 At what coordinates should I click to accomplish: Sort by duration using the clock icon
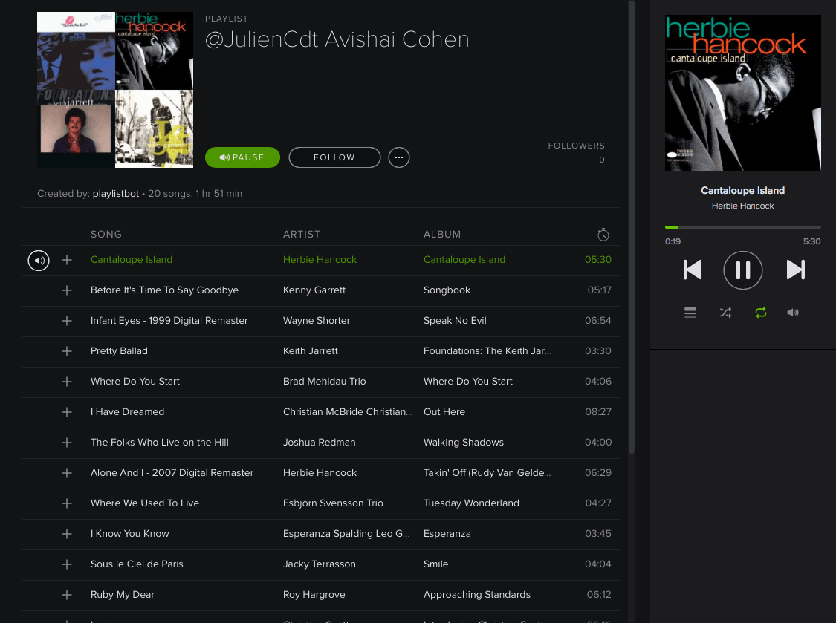tap(603, 235)
